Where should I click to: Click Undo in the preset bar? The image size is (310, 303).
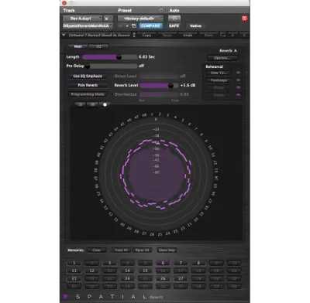pyautogui.click(x=188, y=35)
